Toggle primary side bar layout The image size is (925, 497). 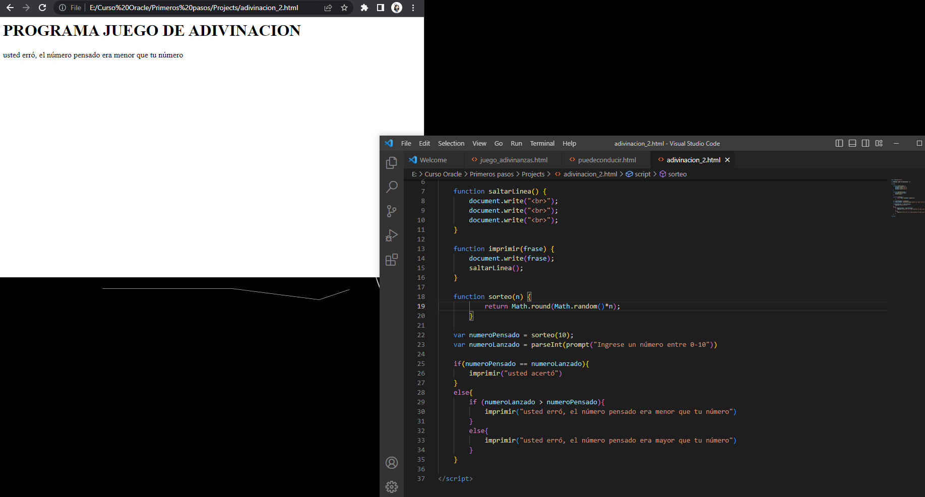tap(839, 143)
